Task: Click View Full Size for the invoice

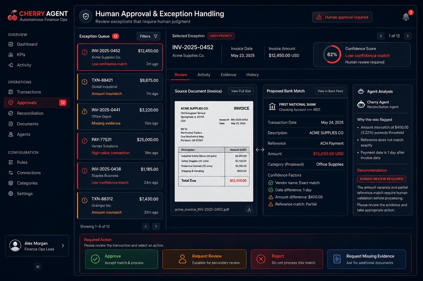Action: (241, 91)
